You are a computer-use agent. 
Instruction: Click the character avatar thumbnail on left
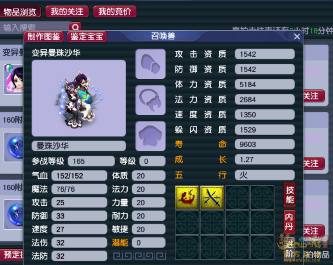[14, 80]
